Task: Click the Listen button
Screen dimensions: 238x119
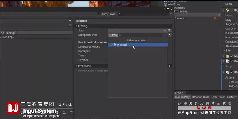Action: (x=113, y=35)
